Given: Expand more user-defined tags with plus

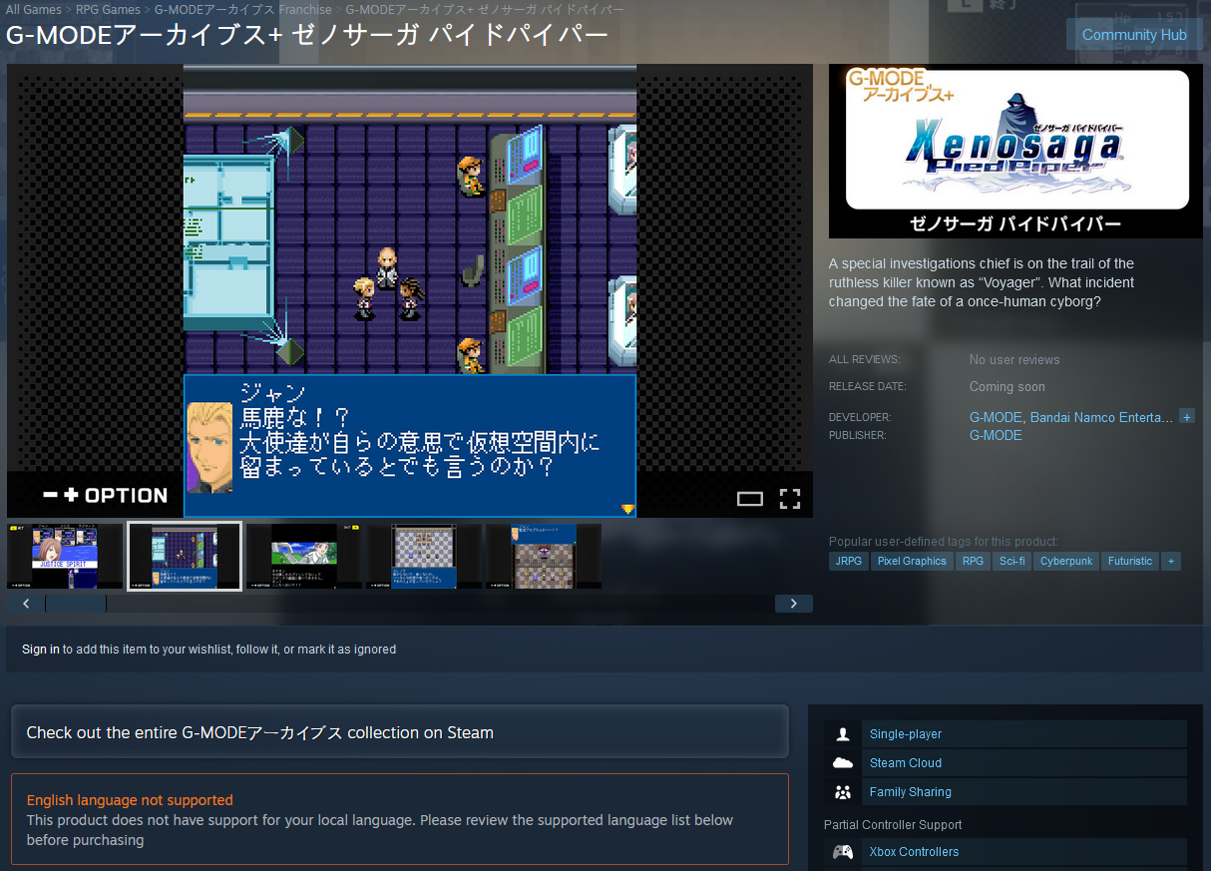Looking at the screenshot, I should [x=1170, y=561].
